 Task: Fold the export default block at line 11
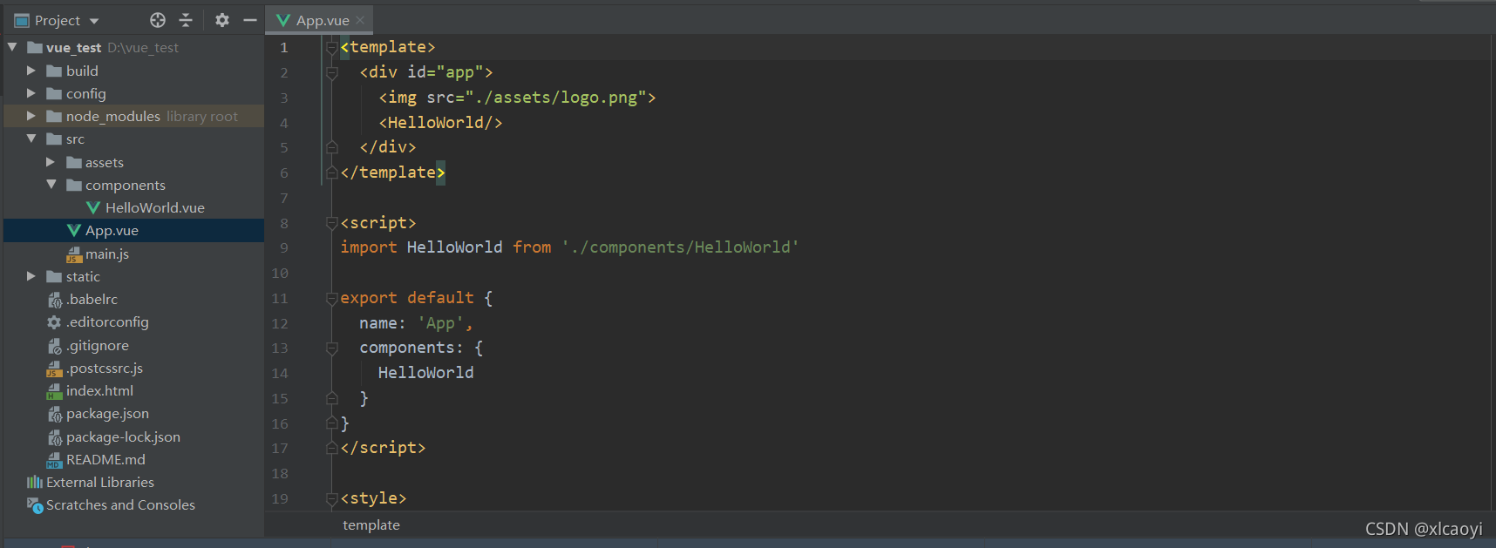pos(331,299)
